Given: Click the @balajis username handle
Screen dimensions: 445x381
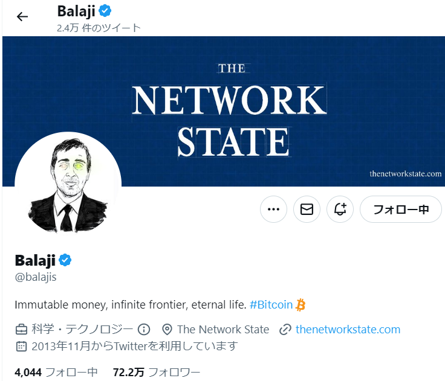Looking at the screenshot, I should [36, 278].
